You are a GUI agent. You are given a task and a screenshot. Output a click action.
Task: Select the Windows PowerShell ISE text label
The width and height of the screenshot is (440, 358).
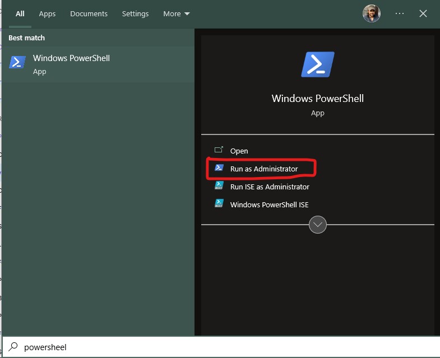[x=269, y=204]
